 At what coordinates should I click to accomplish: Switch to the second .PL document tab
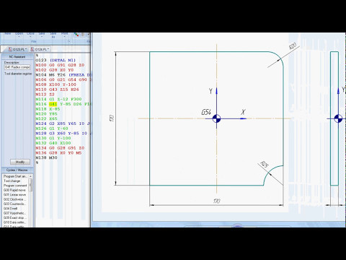[40, 49]
